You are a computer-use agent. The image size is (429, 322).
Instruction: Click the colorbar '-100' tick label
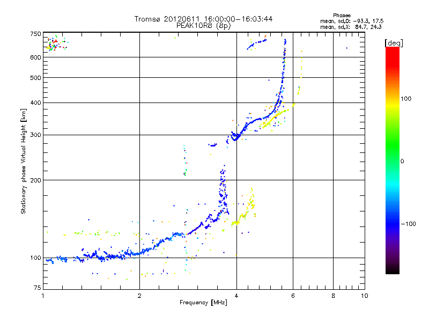408,224
